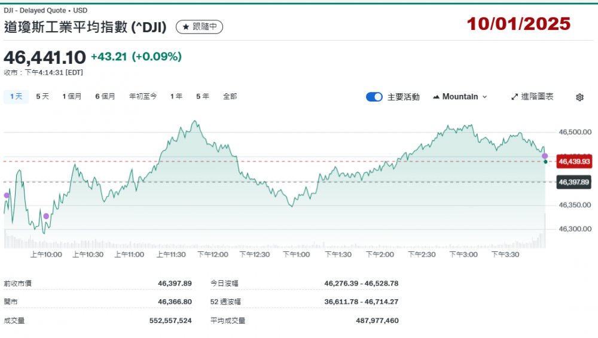Viewport: 598px width, 338px height.
Task: Select the 5年 time range
Action: click(x=202, y=96)
